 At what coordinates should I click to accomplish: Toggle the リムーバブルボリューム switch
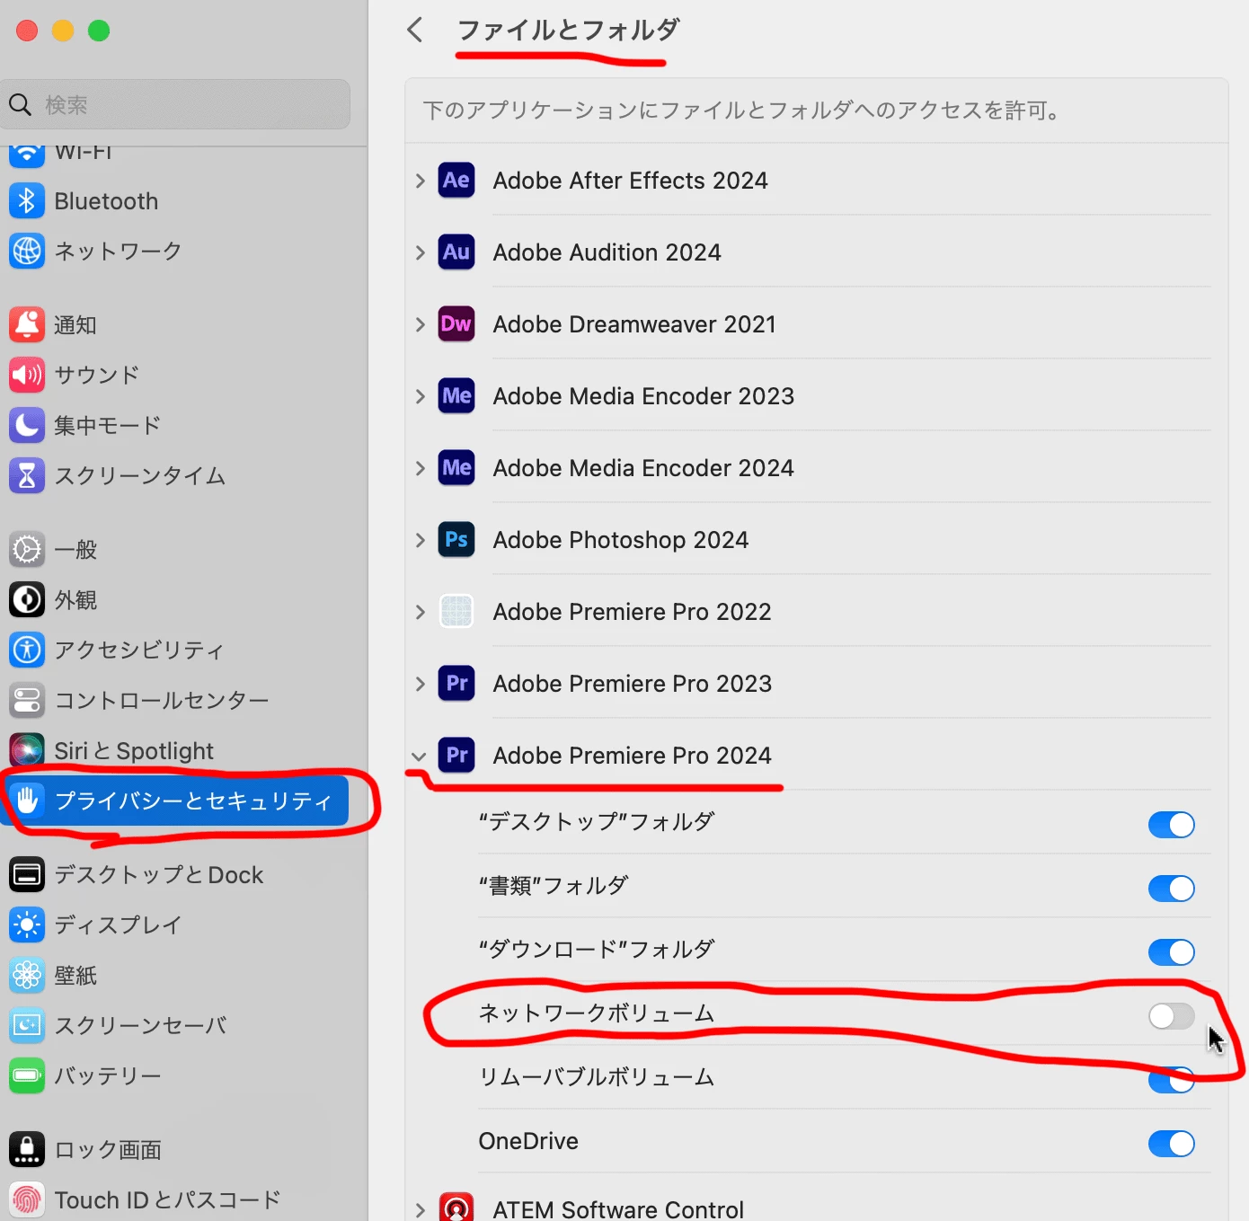(1171, 1080)
